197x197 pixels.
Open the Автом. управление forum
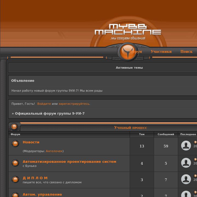click(x=42, y=195)
